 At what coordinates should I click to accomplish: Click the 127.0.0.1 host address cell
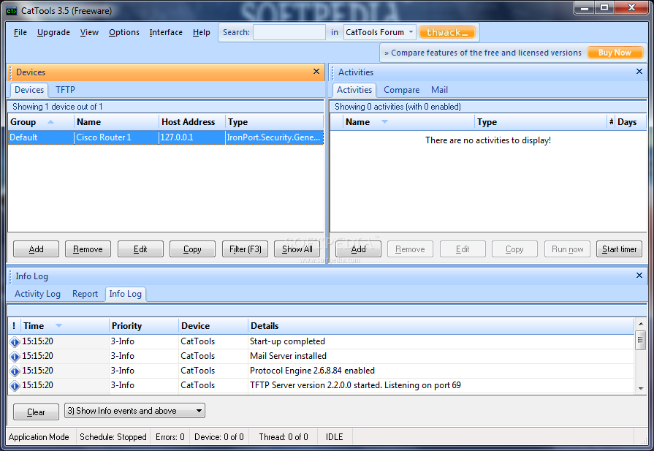point(192,137)
